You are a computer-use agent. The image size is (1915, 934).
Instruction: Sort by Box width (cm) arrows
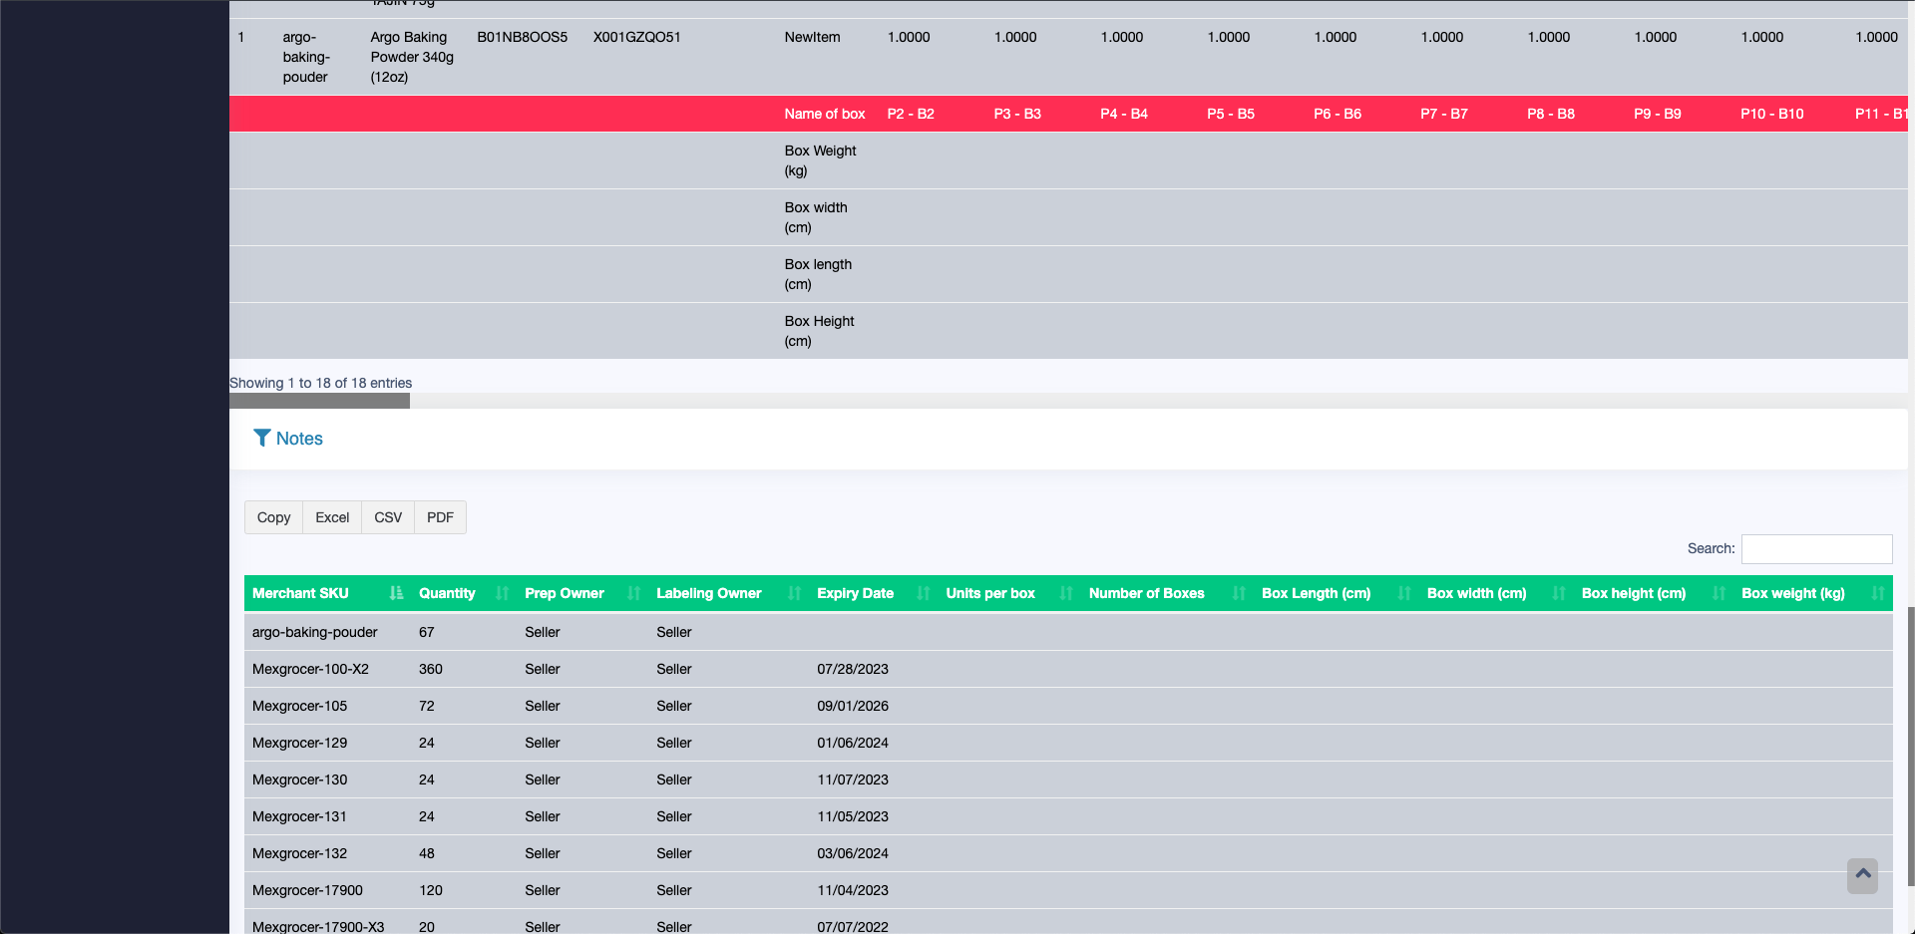[1559, 593]
